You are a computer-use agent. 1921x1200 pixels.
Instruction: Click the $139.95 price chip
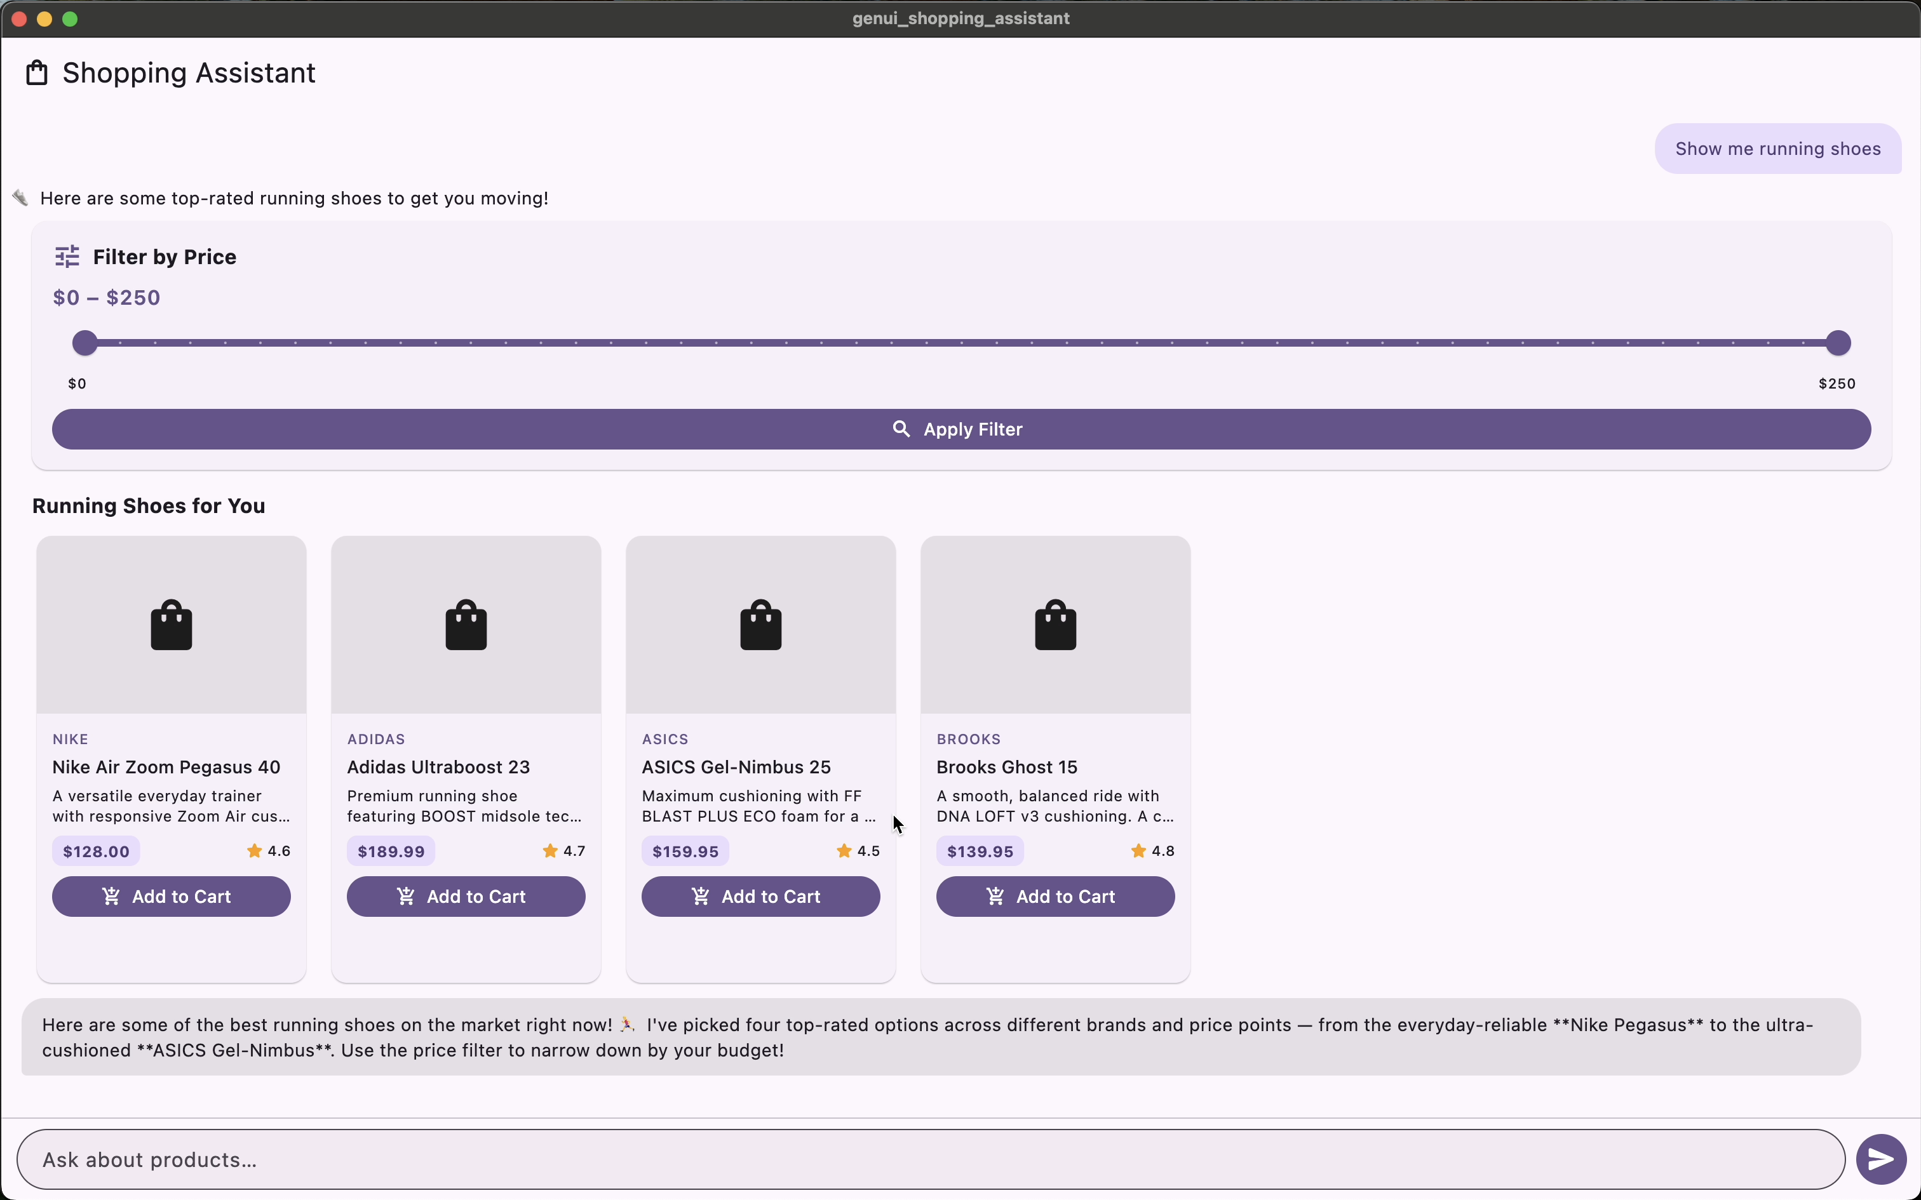pos(980,851)
